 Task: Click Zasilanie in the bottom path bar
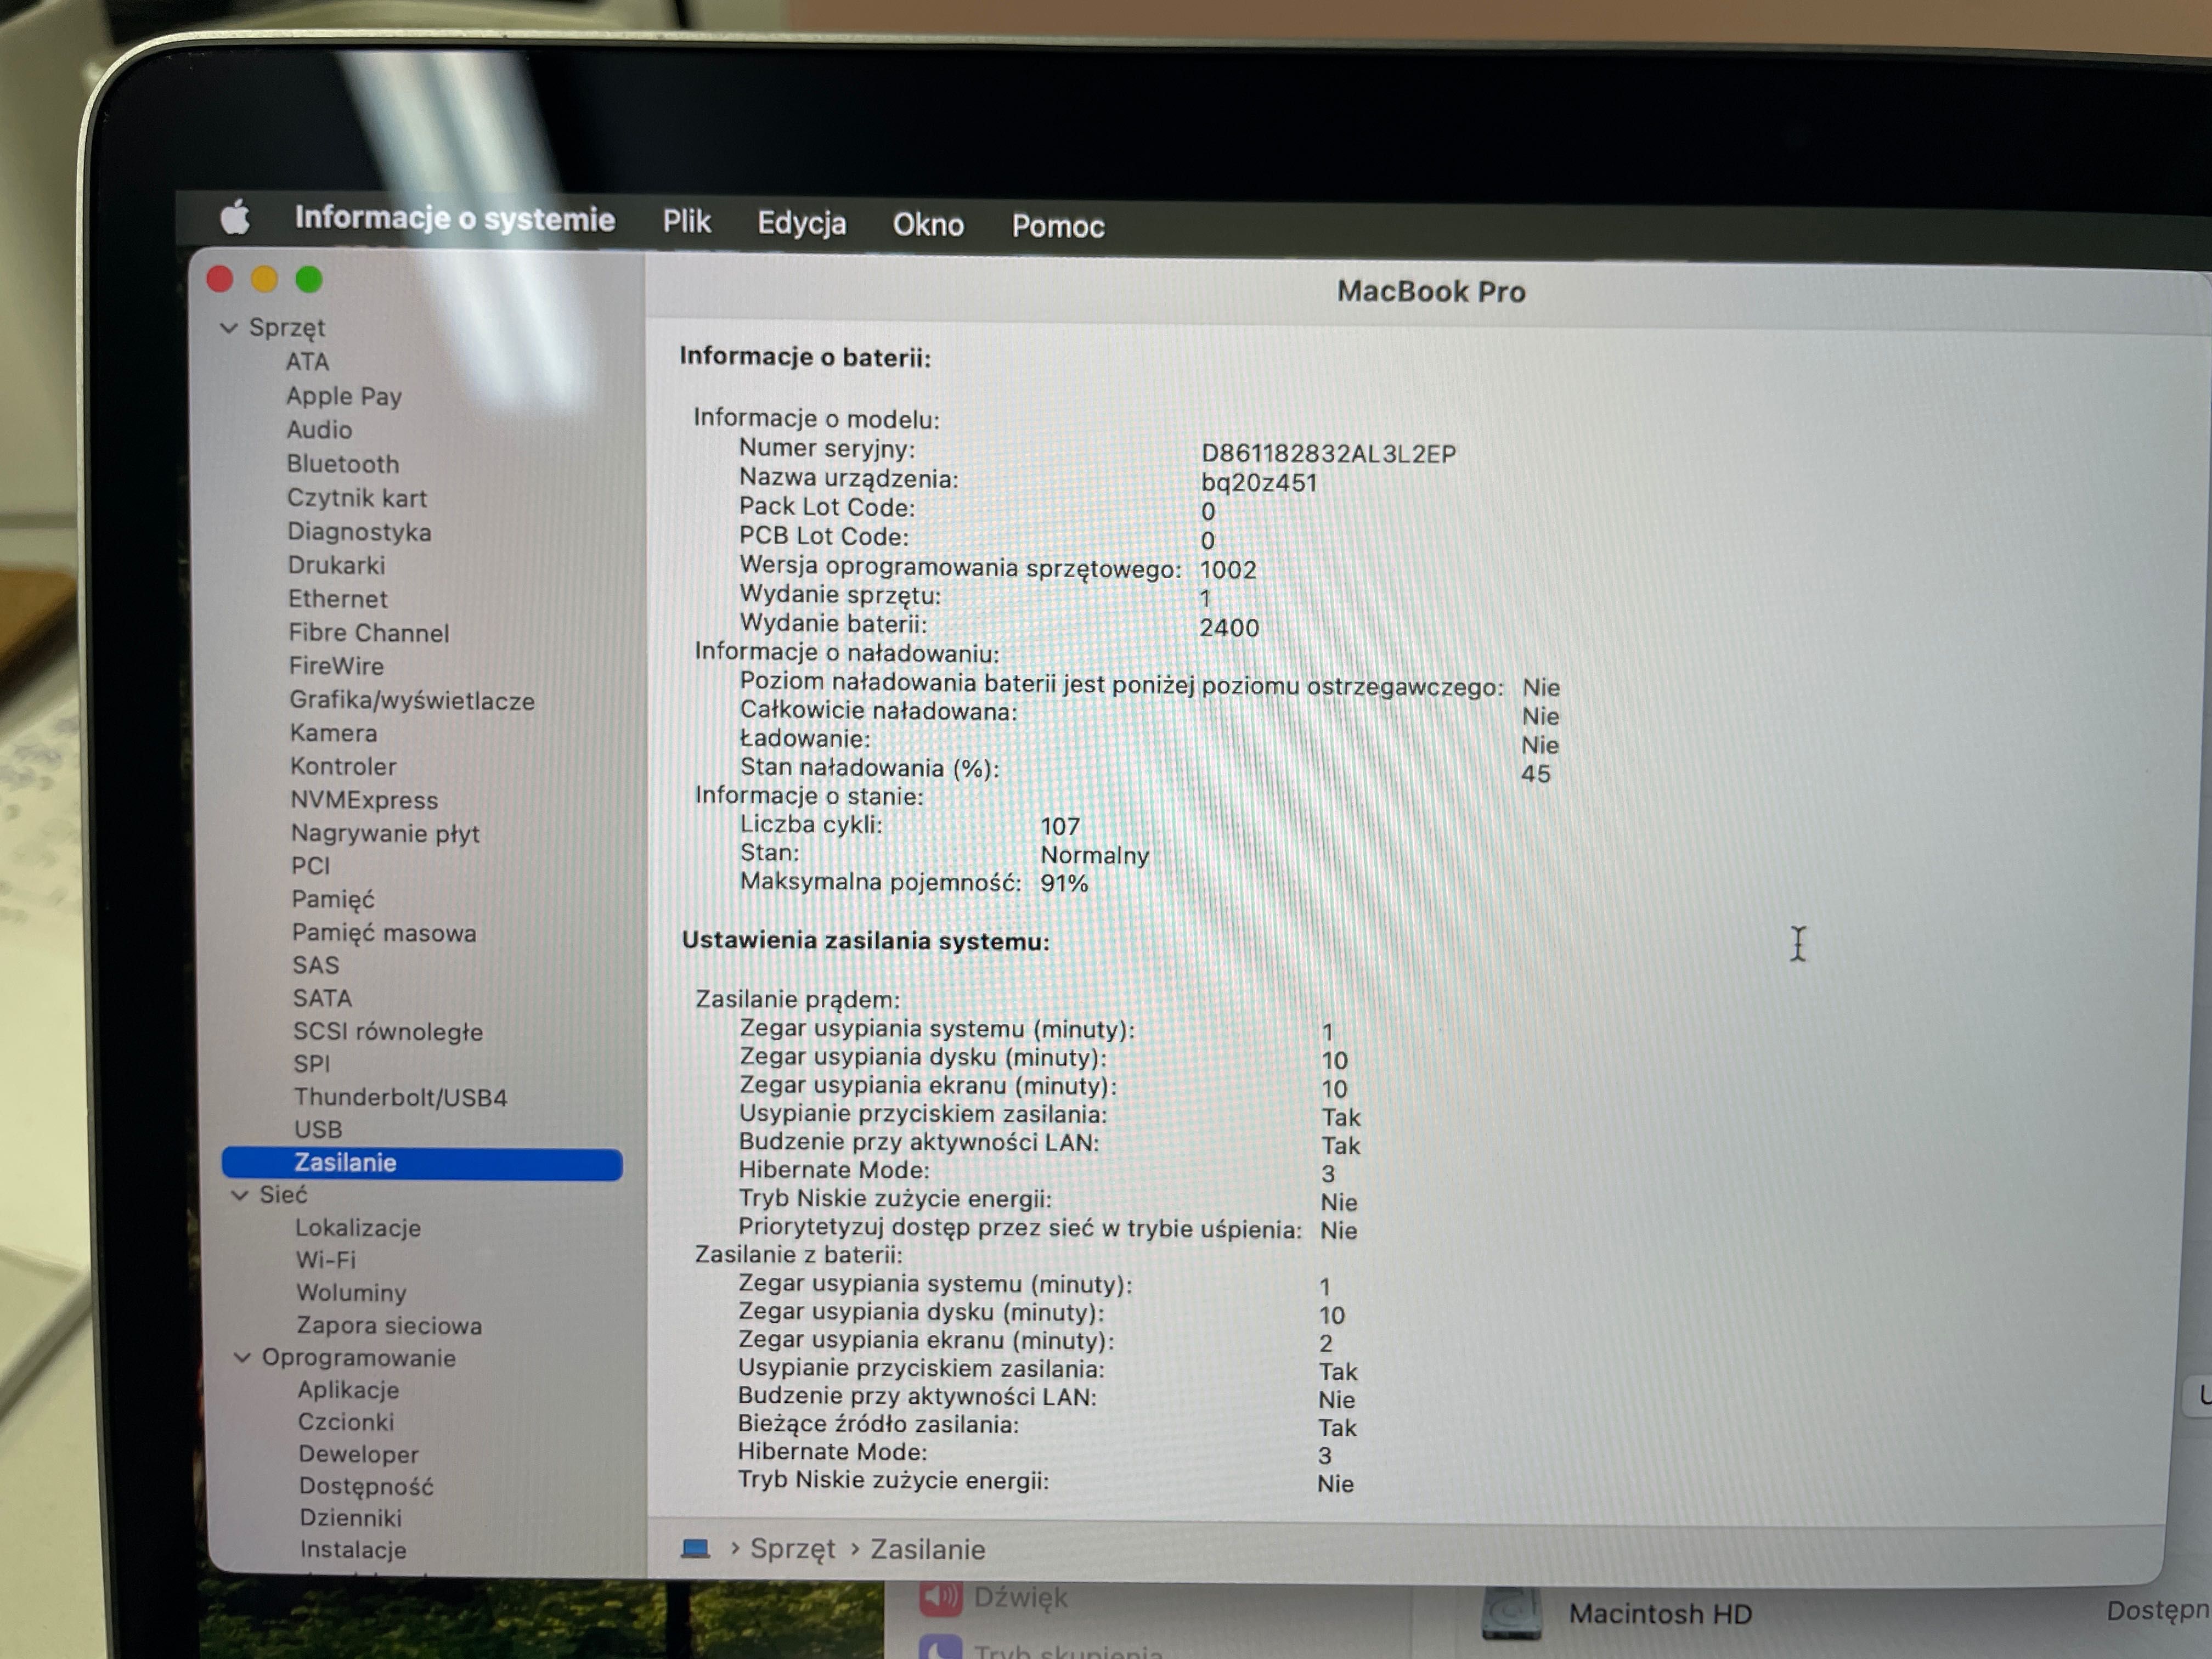tap(928, 1550)
